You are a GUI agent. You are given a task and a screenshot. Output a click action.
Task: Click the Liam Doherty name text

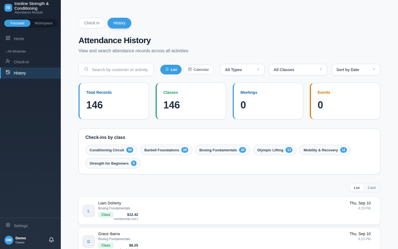click(109, 203)
